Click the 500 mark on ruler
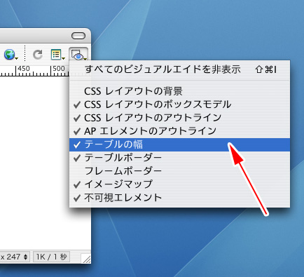This screenshot has height=277, width=304. (x=59, y=69)
